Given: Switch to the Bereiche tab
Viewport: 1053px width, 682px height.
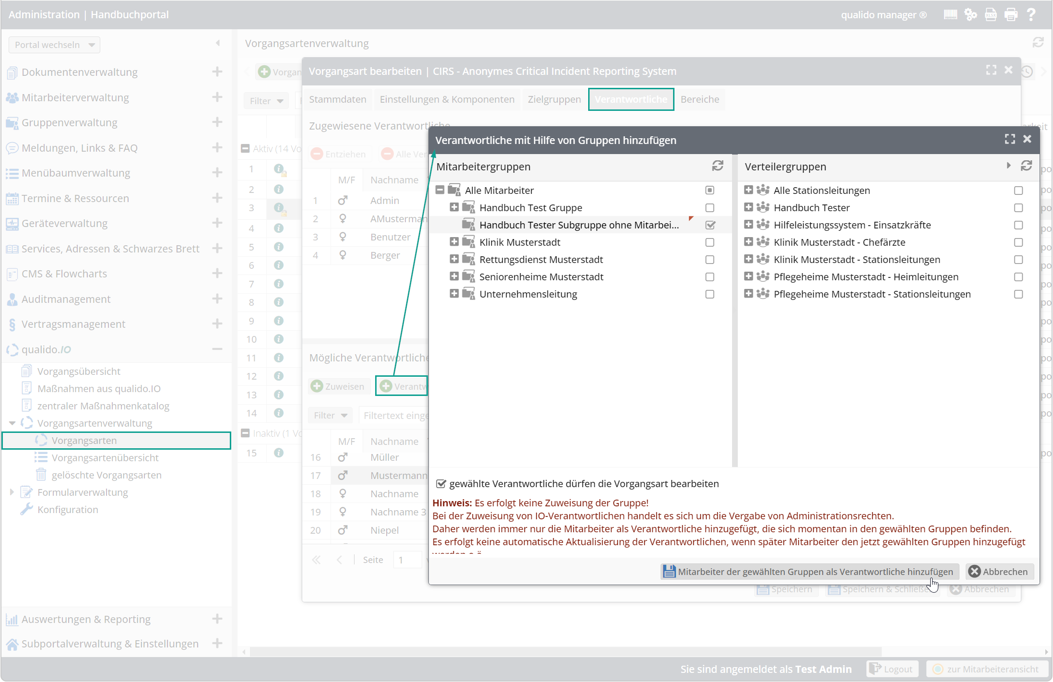Looking at the screenshot, I should [700, 99].
